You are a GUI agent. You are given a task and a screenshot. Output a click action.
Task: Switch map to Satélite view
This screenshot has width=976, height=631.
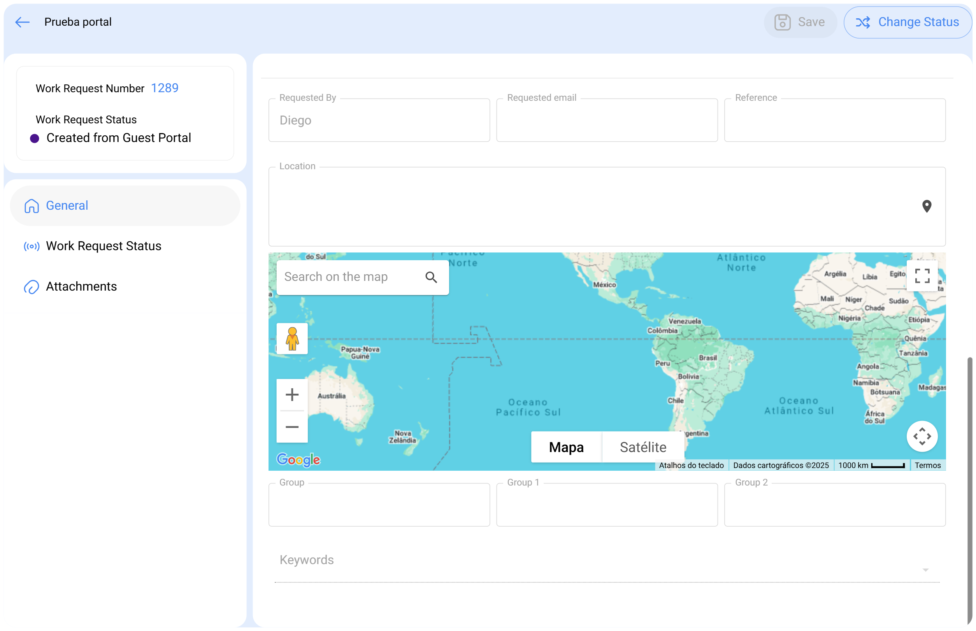point(642,447)
